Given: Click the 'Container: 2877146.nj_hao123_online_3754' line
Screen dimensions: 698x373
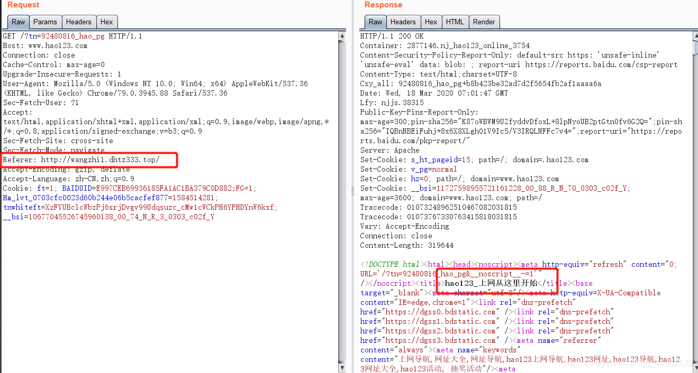Looking at the screenshot, I should 445,45.
